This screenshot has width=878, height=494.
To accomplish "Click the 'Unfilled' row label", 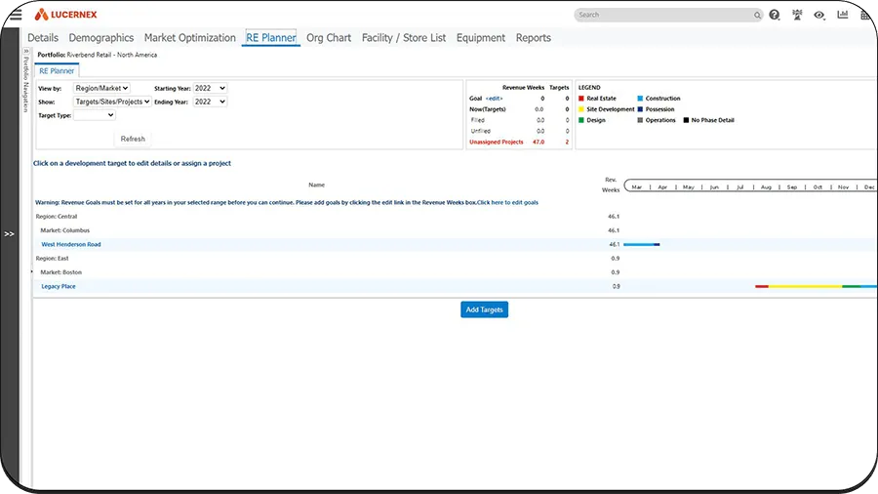I will 480,131.
